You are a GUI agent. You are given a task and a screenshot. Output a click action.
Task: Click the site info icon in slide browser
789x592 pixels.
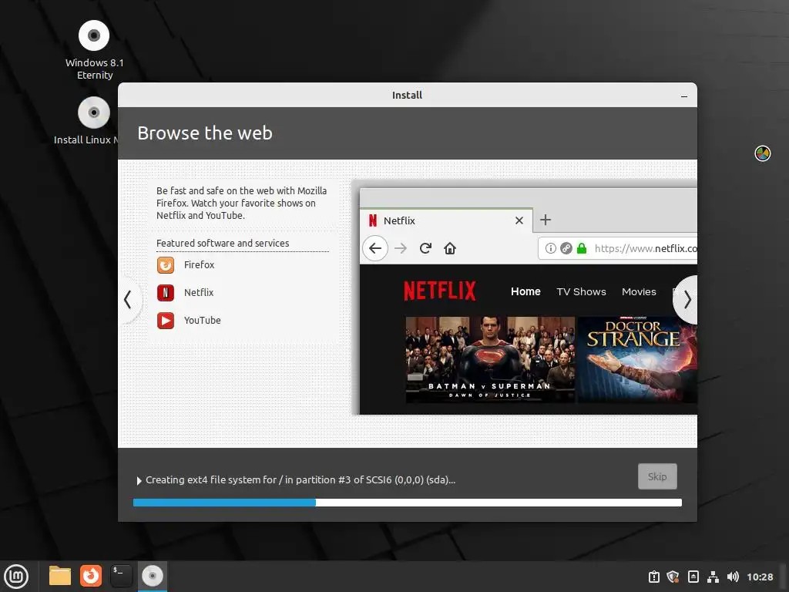coord(551,248)
